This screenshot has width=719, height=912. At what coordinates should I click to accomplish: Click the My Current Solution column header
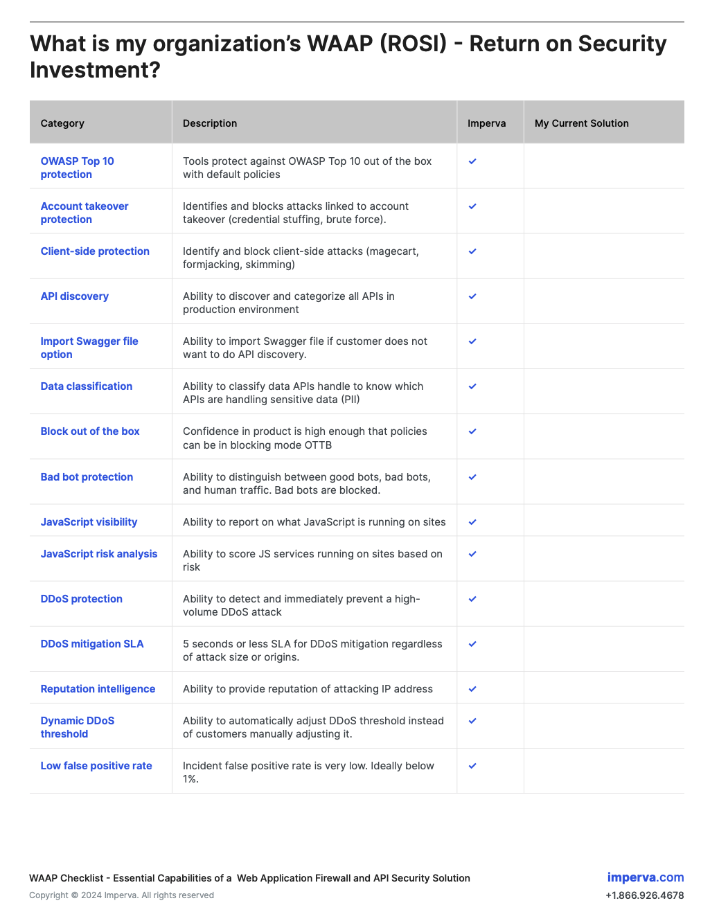[582, 123]
